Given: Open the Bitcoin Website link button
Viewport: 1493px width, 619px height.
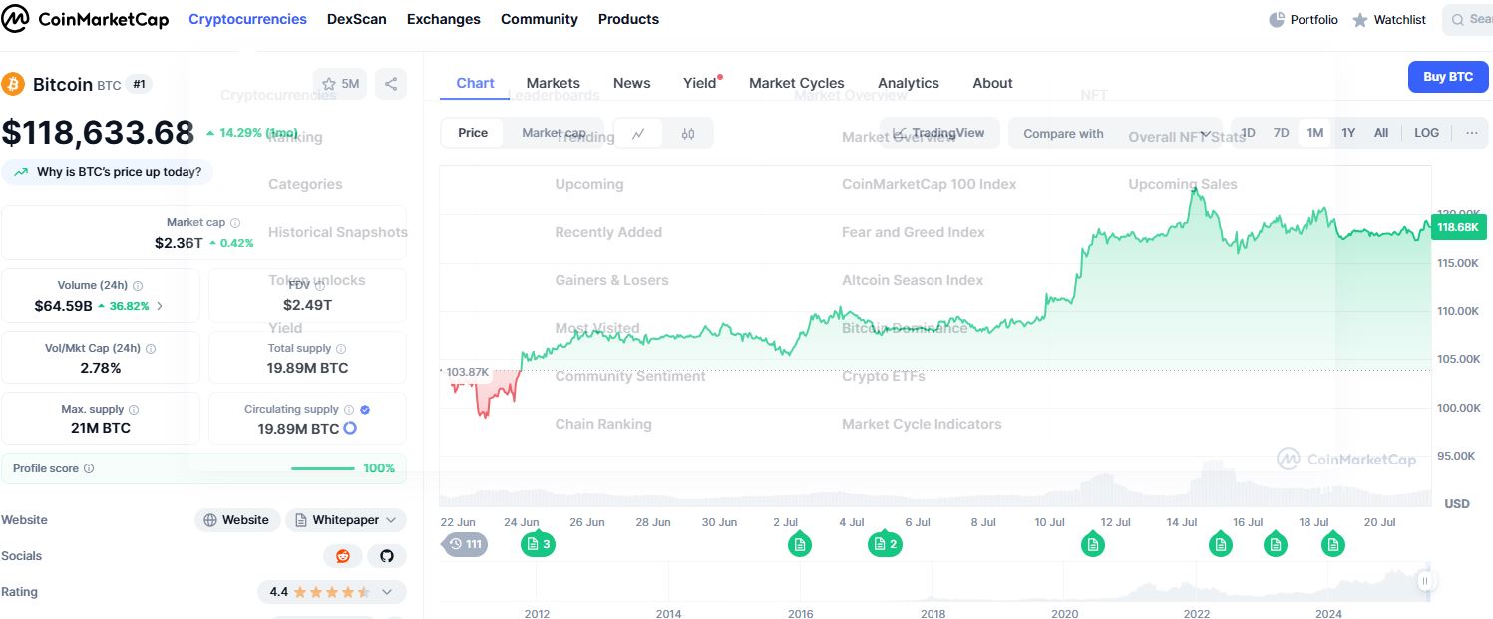Looking at the screenshot, I should [237, 520].
